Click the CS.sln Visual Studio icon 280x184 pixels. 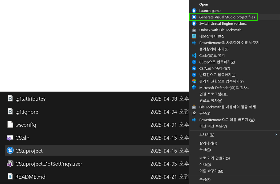point(10,138)
